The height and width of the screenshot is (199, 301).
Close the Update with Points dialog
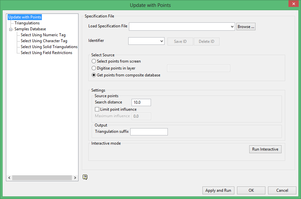click(x=293, y=4)
